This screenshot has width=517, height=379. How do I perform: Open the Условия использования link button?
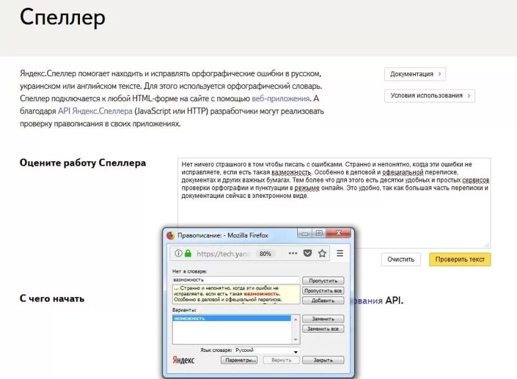pyautogui.click(x=429, y=95)
